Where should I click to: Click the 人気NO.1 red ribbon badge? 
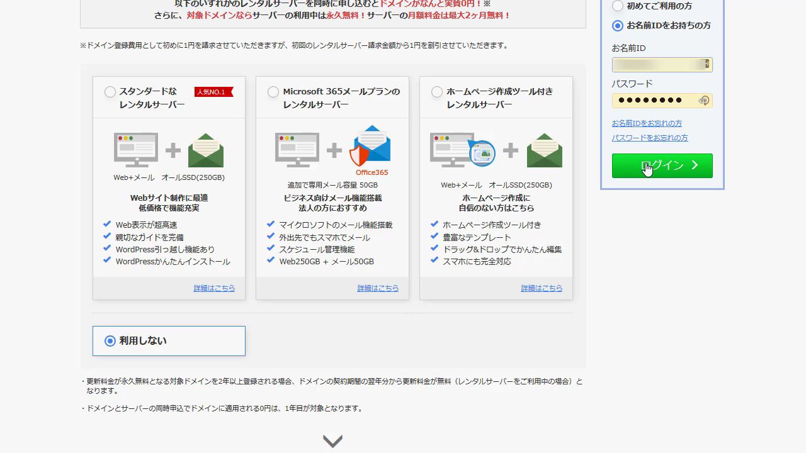[x=213, y=92]
